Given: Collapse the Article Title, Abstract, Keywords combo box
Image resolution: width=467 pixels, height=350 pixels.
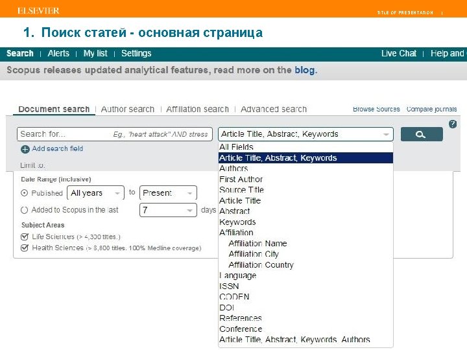Looking at the screenshot, I should [305, 134].
